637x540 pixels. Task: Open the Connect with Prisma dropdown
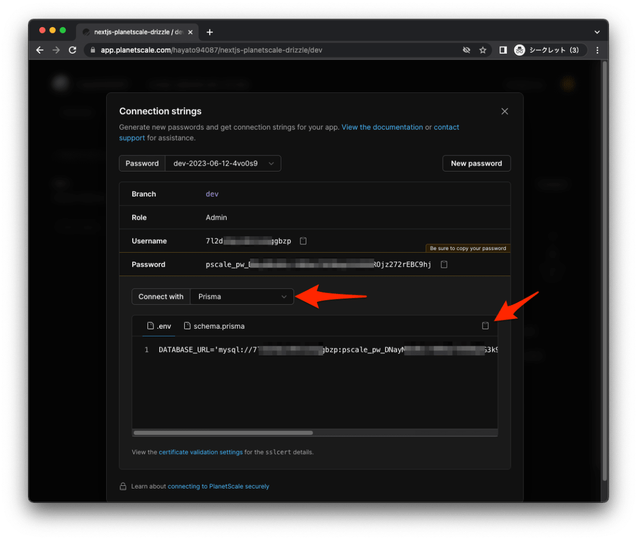242,297
